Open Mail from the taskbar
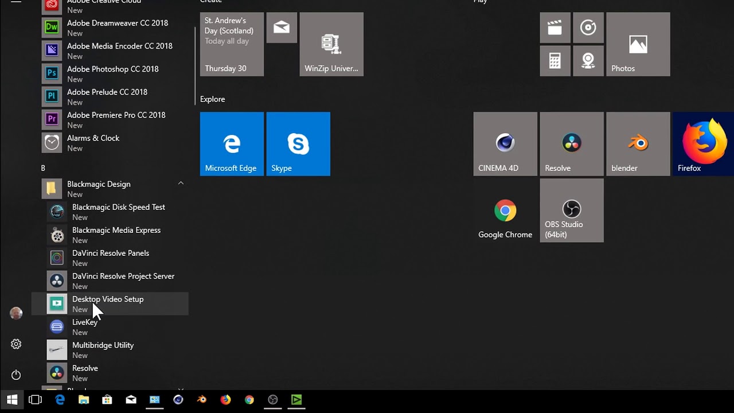This screenshot has width=734, height=413. [131, 400]
